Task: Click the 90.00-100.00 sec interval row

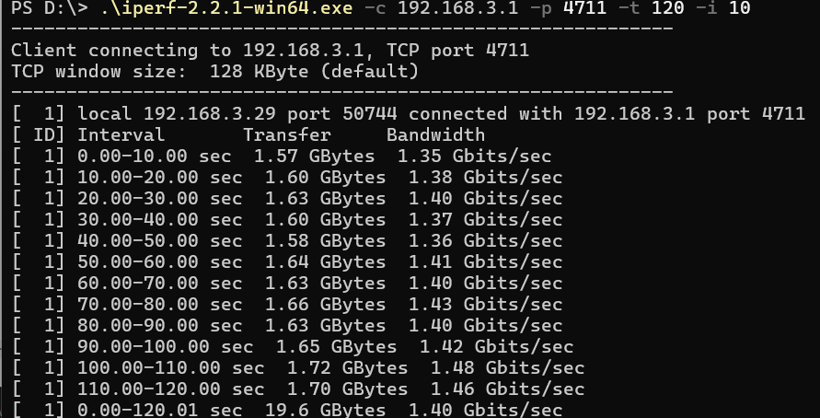Action: coord(293,346)
